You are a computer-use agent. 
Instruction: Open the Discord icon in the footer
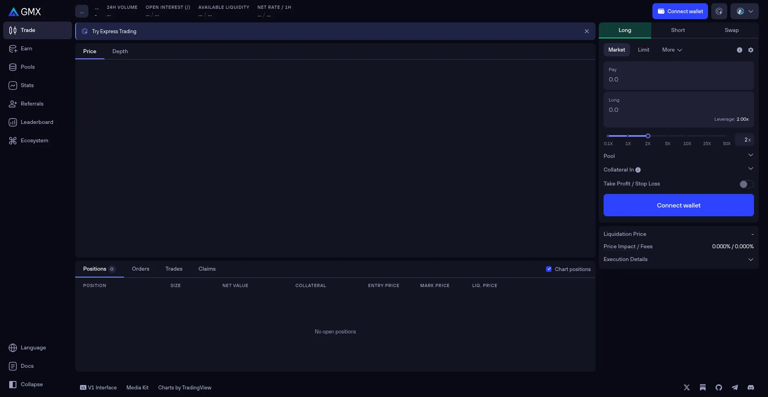pyautogui.click(x=750, y=387)
